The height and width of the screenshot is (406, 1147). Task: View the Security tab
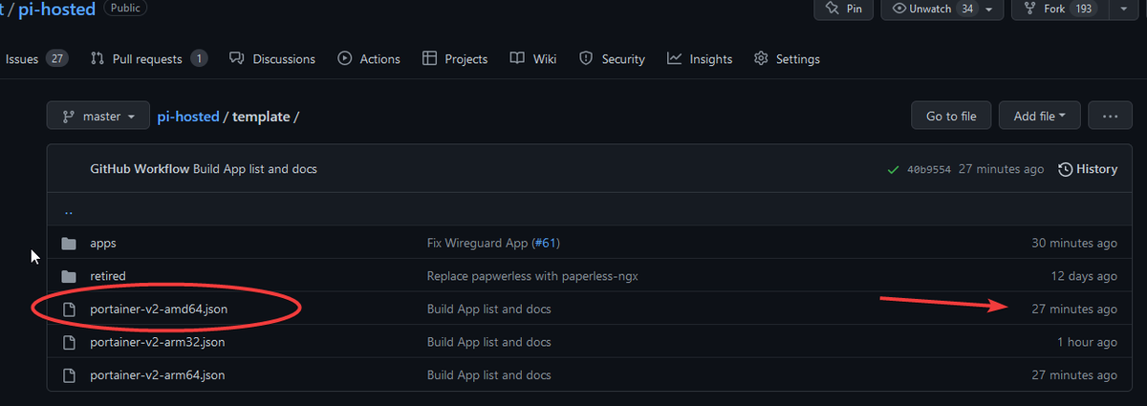click(x=613, y=59)
